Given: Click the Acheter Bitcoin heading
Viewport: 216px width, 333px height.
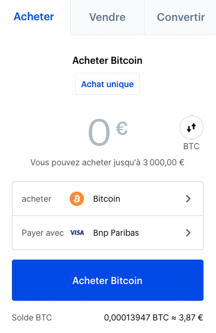Looking at the screenshot, I should click(x=107, y=60).
